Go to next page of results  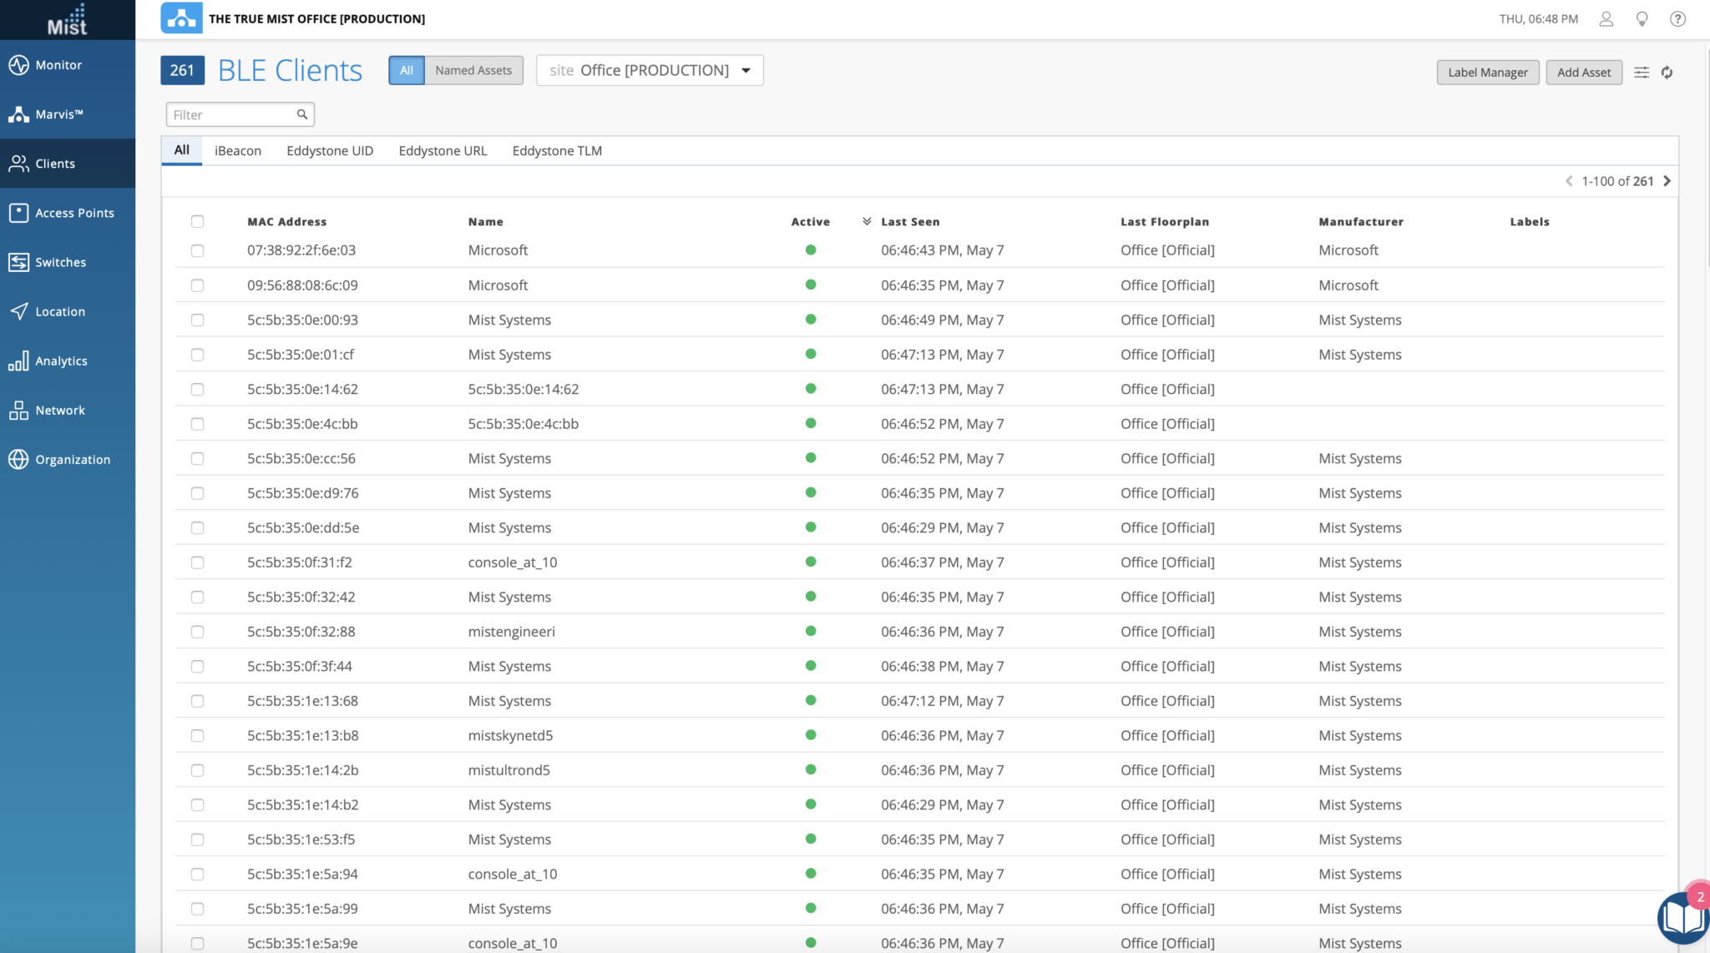click(x=1666, y=180)
